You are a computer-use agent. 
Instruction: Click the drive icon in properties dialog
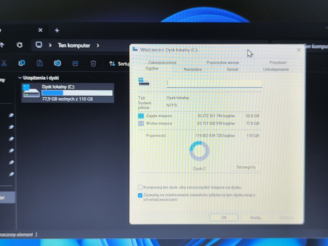click(x=144, y=82)
